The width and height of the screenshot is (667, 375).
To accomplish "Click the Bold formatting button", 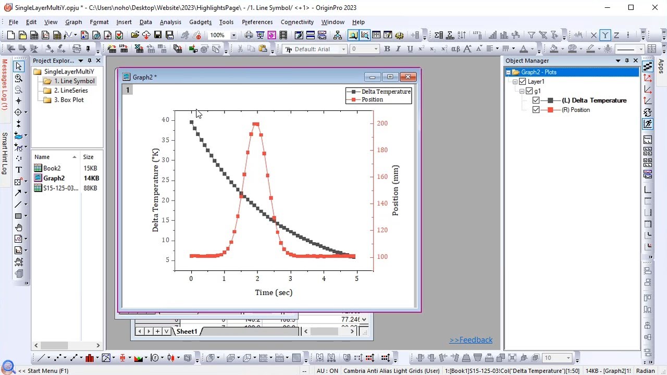I will click(387, 49).
